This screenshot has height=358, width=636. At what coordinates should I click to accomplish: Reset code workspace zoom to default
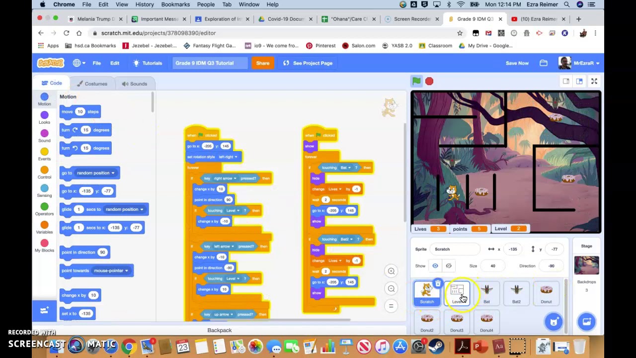tap(391, 306)
